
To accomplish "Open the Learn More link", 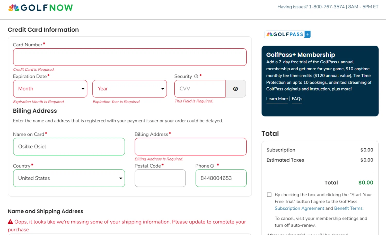I will click(277, 99).
